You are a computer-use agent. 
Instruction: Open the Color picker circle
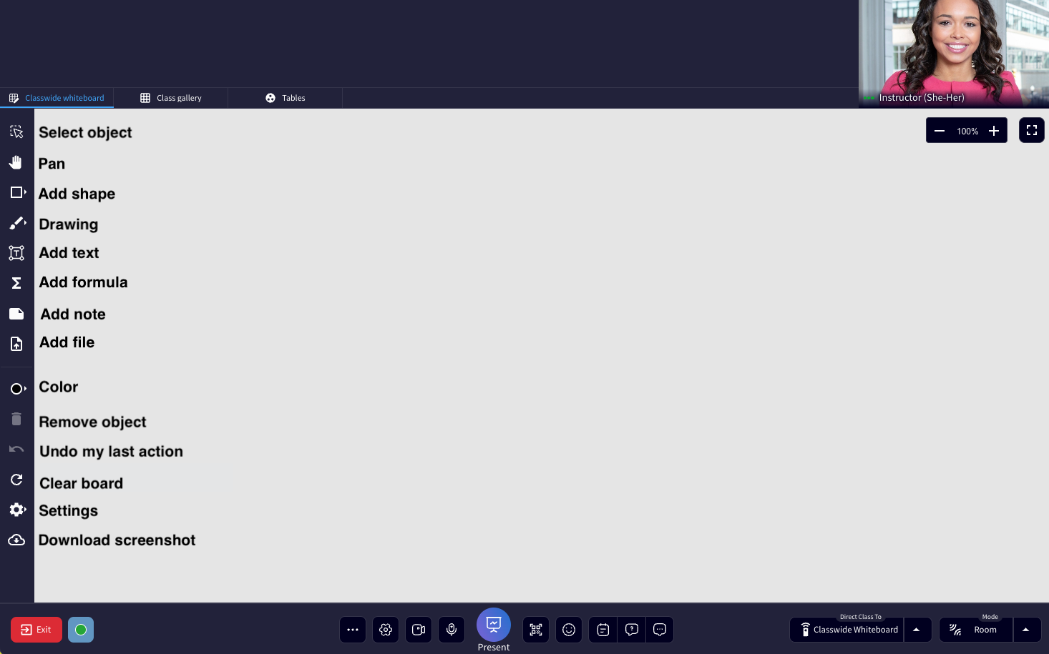pos(16,389)
